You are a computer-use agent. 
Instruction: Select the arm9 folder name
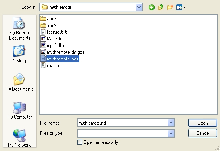click(x=52, y=25)
